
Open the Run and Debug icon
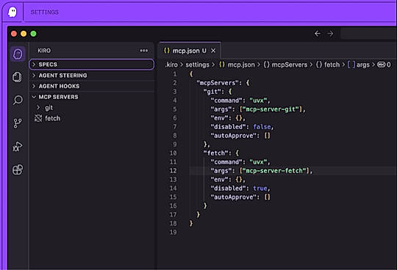(18, 147)
